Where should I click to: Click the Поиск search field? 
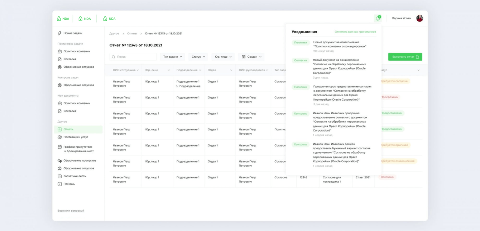[133, 57]
